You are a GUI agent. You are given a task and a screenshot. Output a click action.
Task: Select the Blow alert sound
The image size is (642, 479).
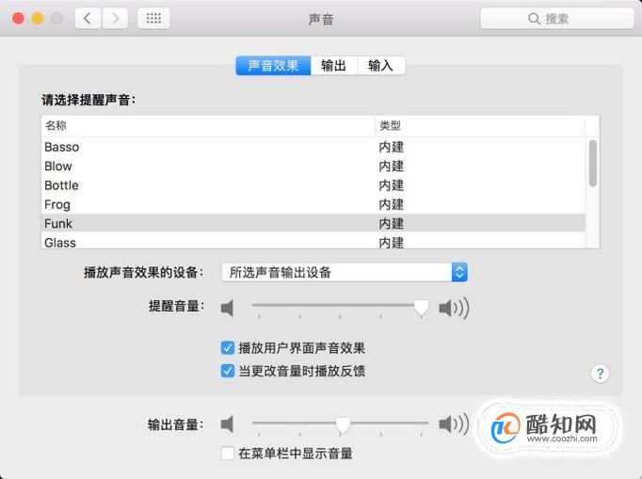(313, 167)
